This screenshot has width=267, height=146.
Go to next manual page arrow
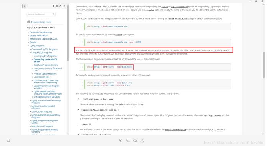coord(64,6)
